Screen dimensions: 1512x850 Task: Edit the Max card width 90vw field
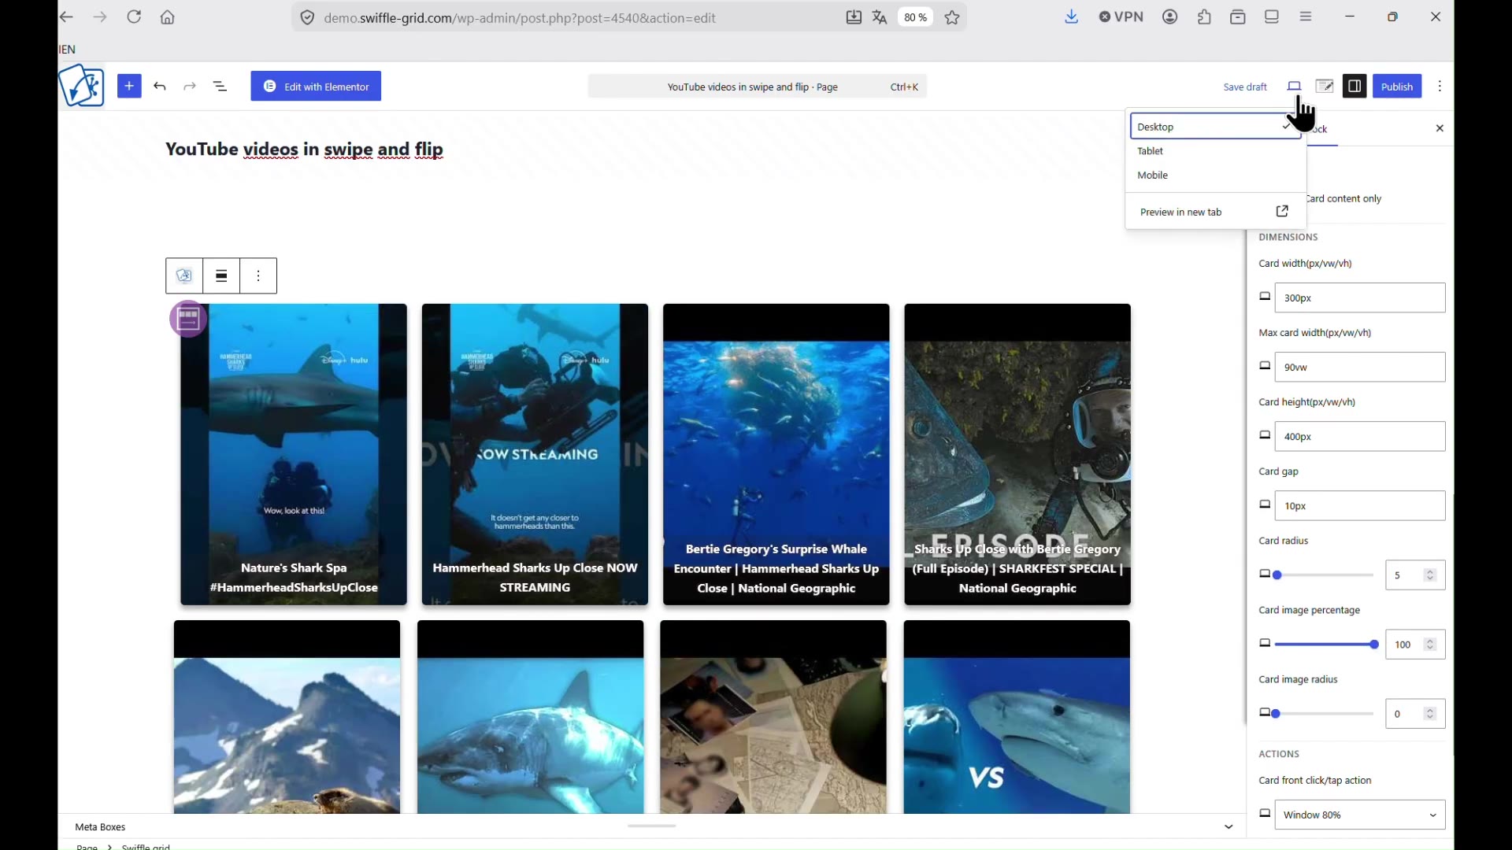pos(1360,368)
